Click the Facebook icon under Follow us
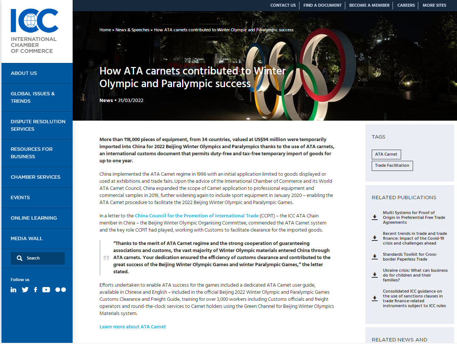 [x=35, y=290]
